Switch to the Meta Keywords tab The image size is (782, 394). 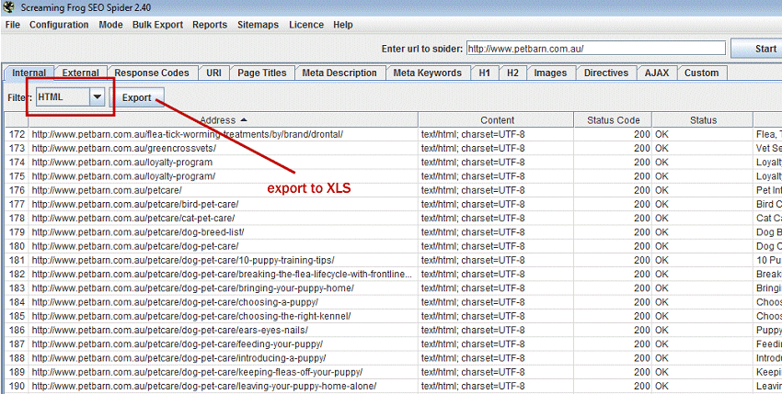click(x=428, y=73)
